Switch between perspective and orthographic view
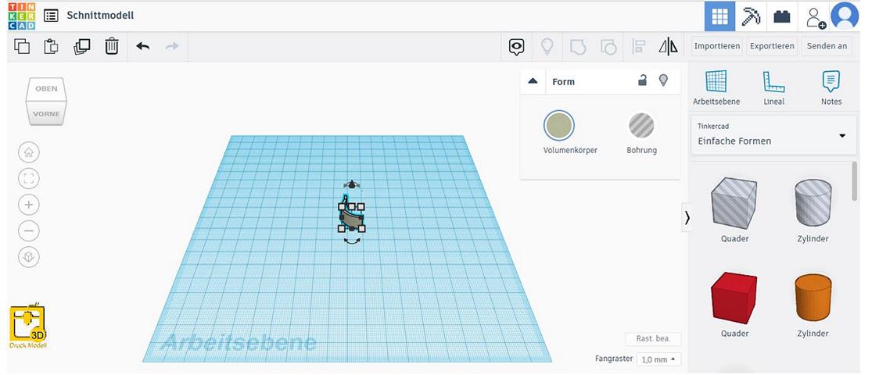This screenshot has height=375, width=879. point(29,257)
